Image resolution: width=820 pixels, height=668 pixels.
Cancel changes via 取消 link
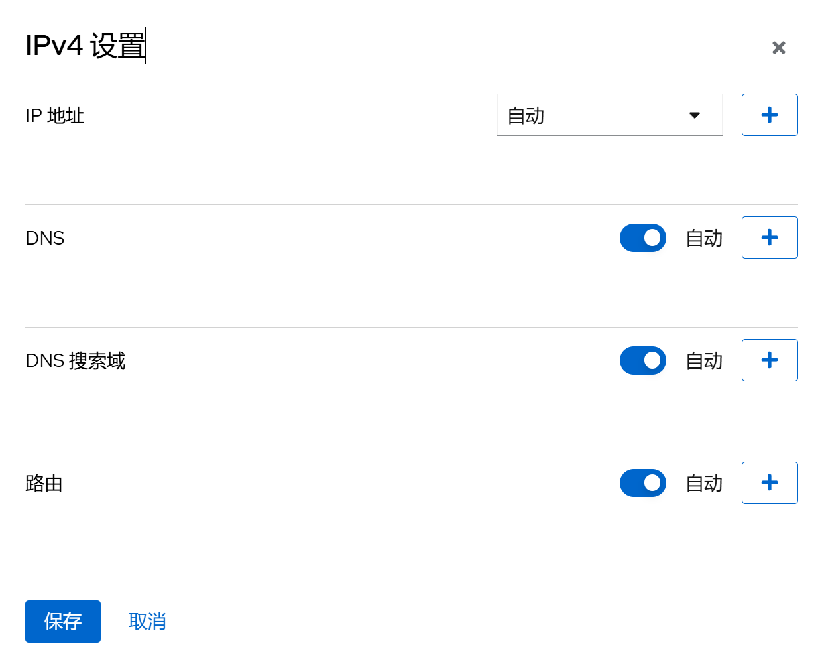(x=147, y=621)
